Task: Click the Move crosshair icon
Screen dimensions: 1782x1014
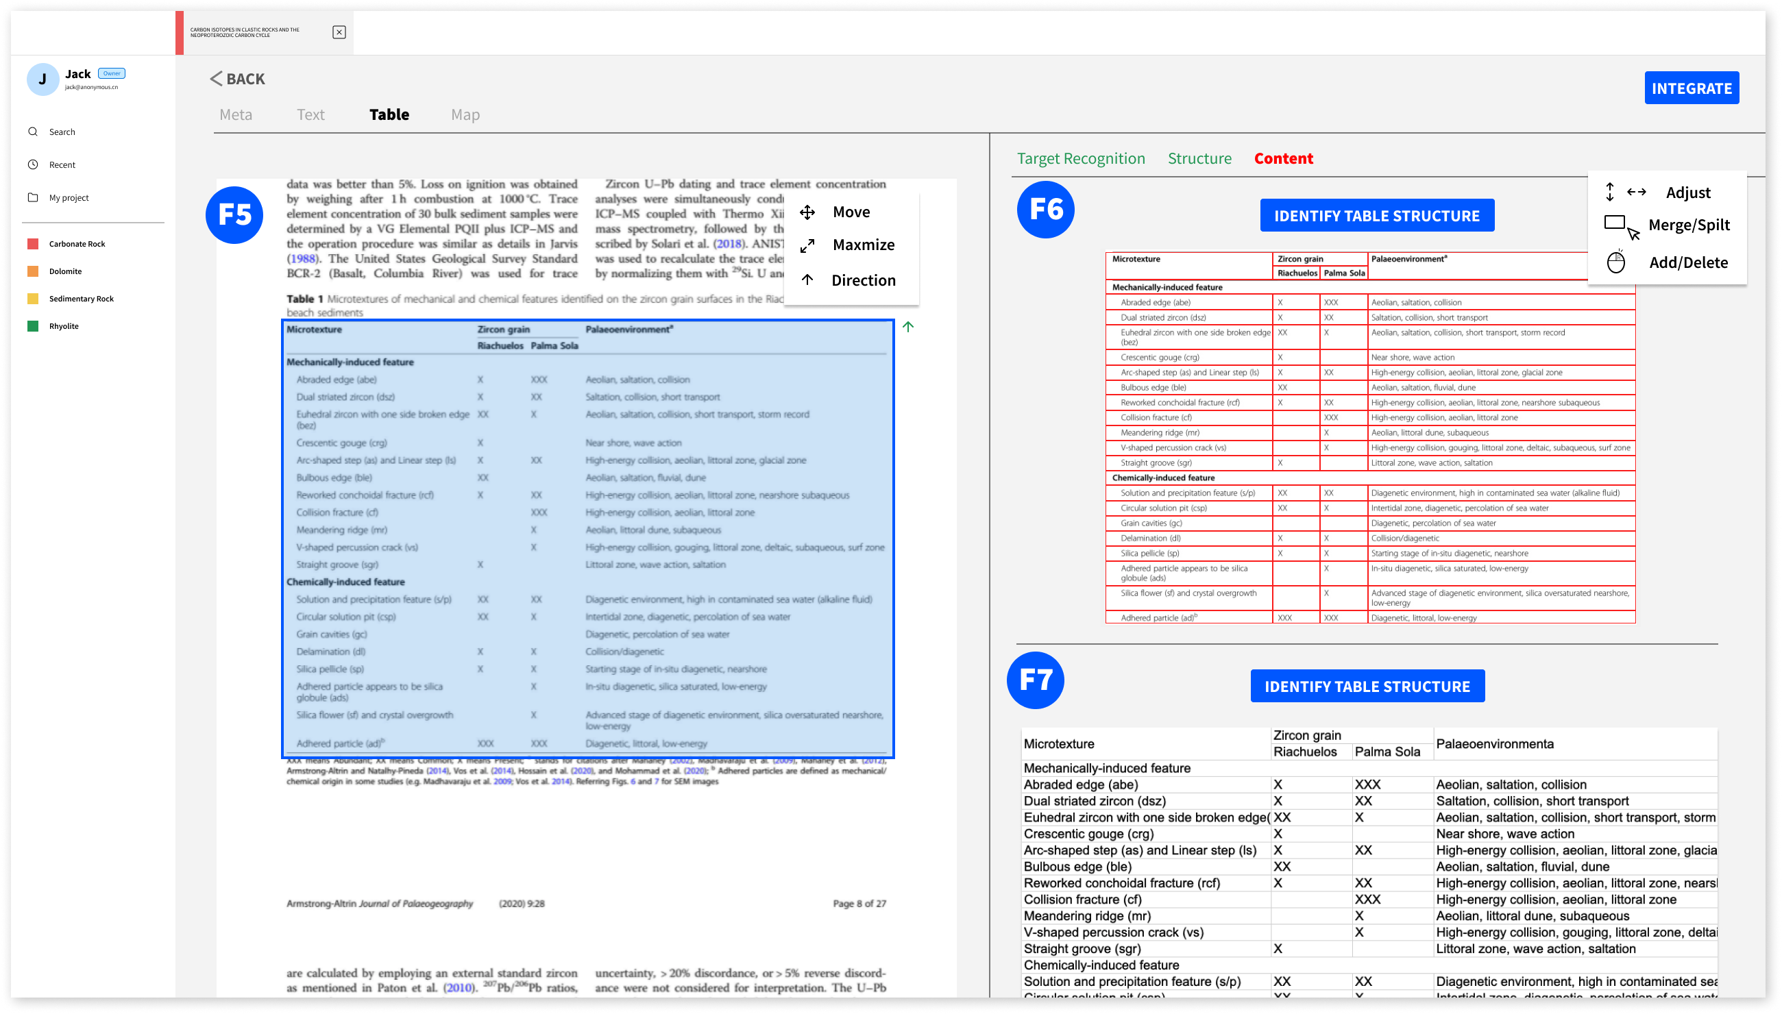Action: (x=807, y=212)
